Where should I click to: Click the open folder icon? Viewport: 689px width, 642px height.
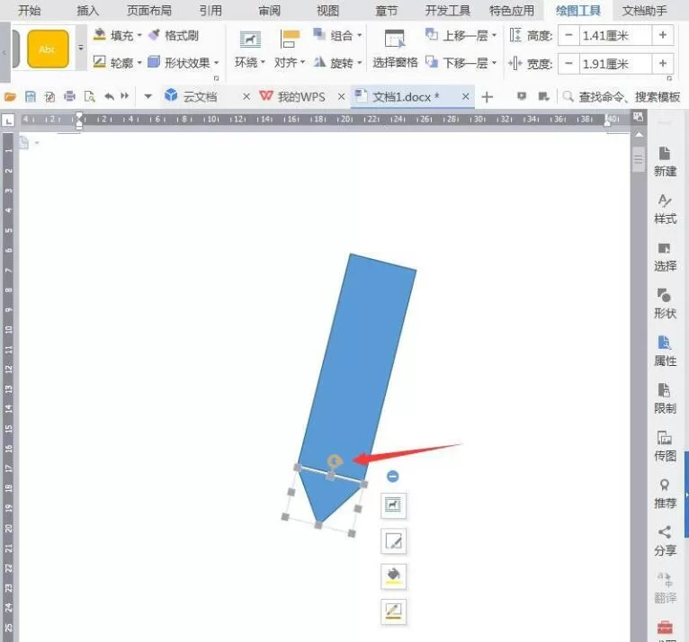point(10,96)
